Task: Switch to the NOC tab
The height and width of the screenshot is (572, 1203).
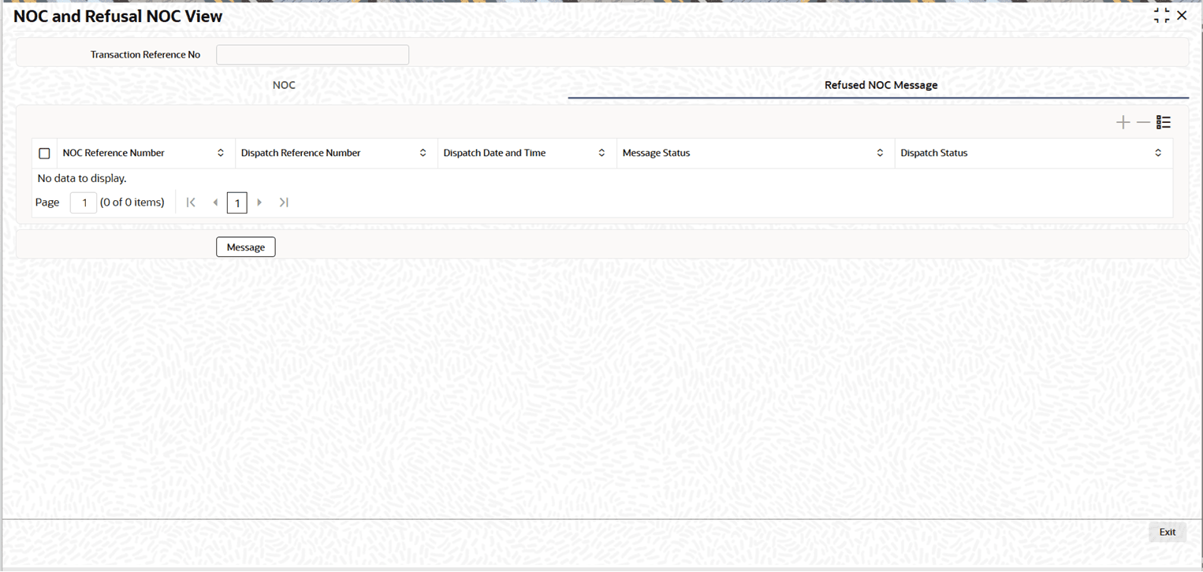Action: pos(284,85)
